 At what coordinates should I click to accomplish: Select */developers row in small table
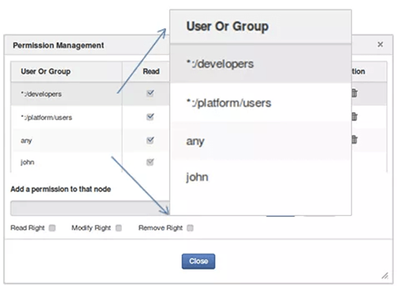click(90, 93)
